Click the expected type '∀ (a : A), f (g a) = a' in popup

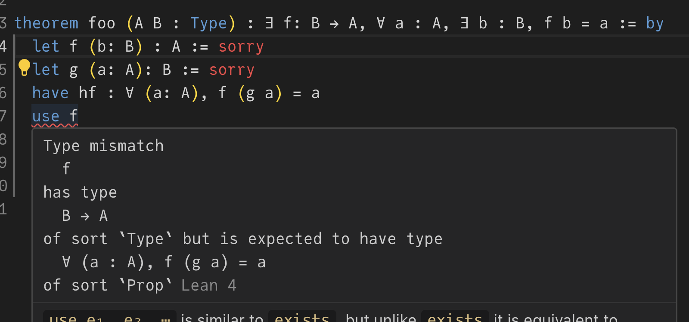point(164,262)
